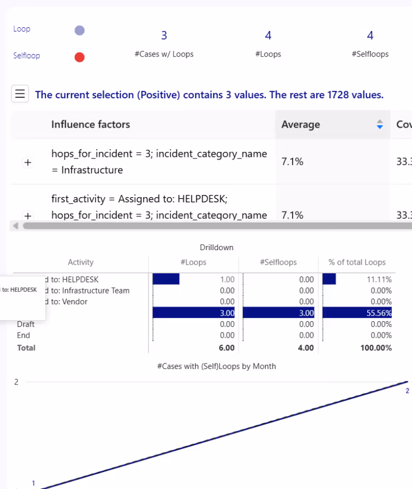Click the Total row in the Drilldown table
Screen dimensions: 412x489
26,347
